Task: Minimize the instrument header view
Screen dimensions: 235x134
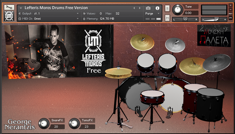Action: (x=230, y=10)
